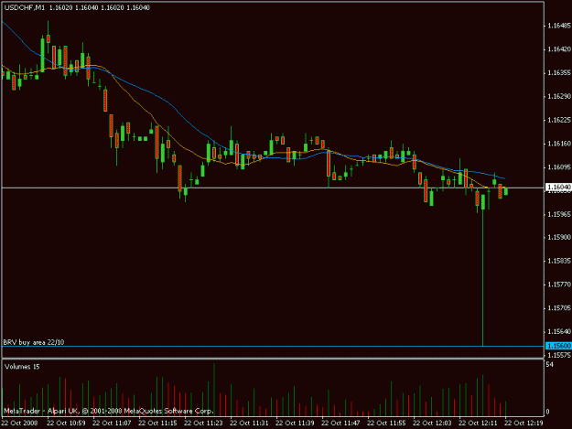Click the 1.15965 price scale label
Screen dimensions: 572x429
coord(559,214)
